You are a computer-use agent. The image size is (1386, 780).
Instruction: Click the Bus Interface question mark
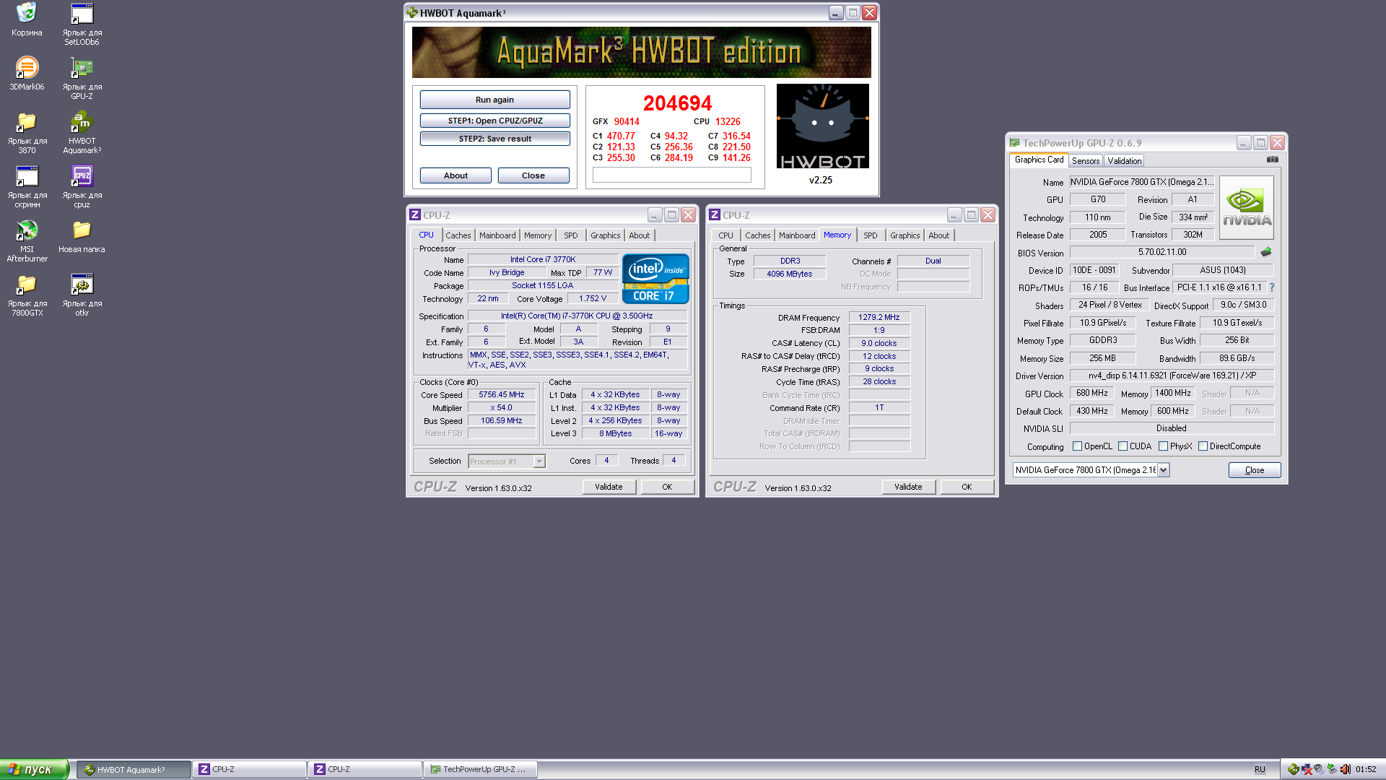point(1271,287)
